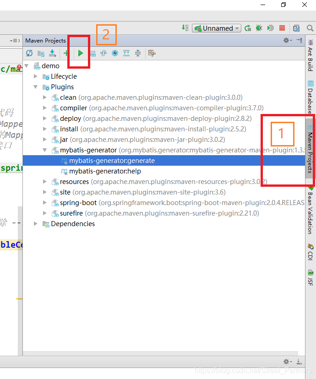Open CDI side tab
The image size is (316, 379).
point(310,252)
